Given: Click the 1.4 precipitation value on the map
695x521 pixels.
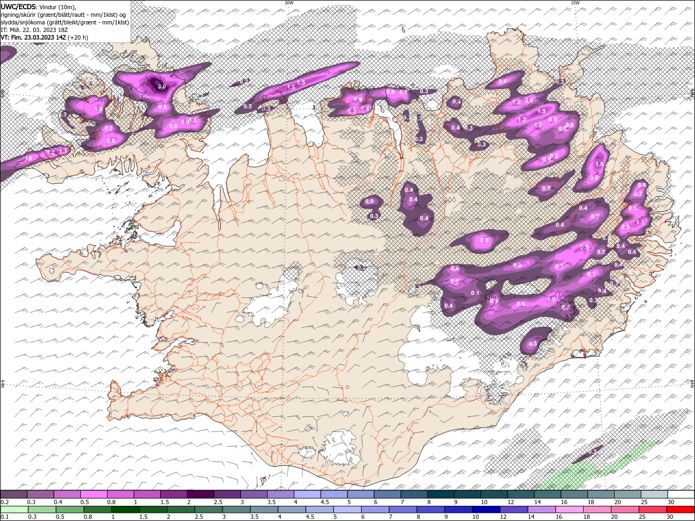Looking at the screenshot, I should tap(365, 109).
